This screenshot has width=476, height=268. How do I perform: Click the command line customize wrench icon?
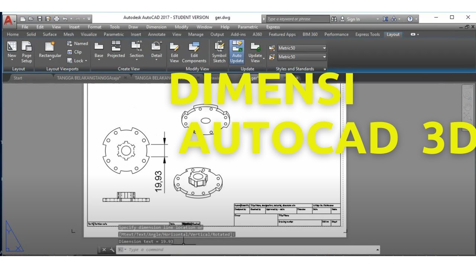click(112, 250)
